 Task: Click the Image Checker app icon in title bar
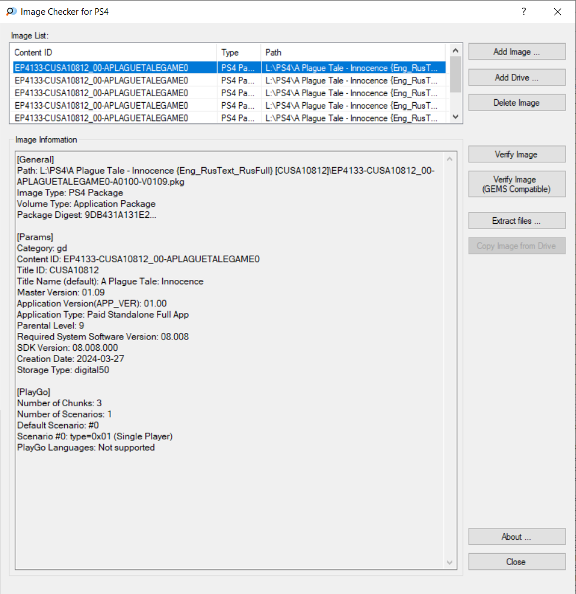coord(11,12)
